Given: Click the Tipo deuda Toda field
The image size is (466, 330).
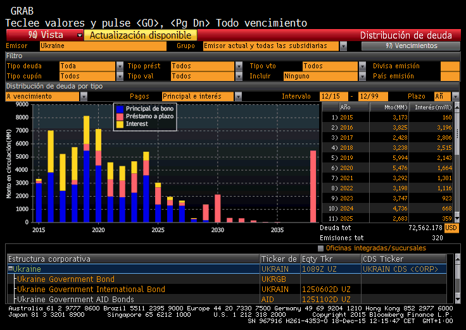Looking at the screenshot, I should coord(87,66).
